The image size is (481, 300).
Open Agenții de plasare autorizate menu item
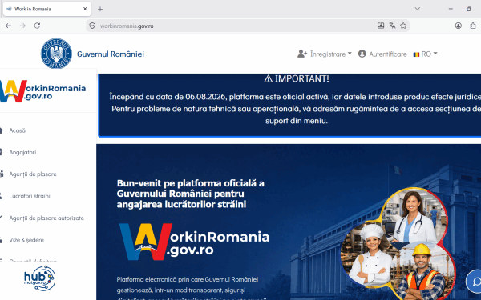tap(46, 218)
